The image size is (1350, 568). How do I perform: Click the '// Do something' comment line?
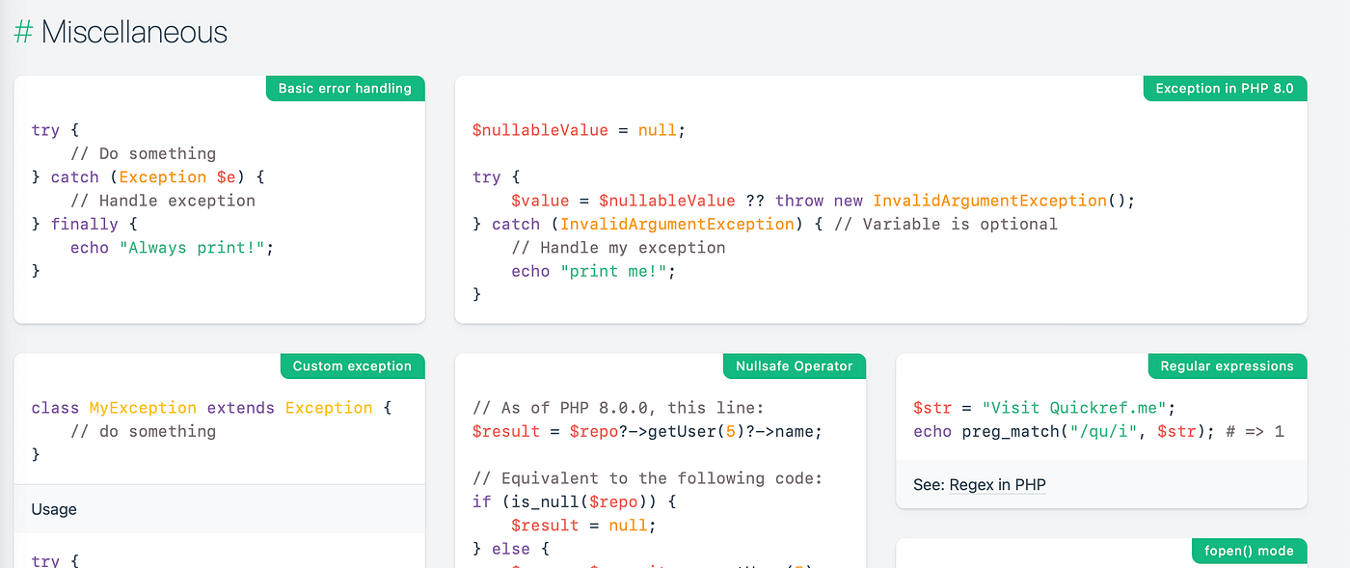(143, 153)
